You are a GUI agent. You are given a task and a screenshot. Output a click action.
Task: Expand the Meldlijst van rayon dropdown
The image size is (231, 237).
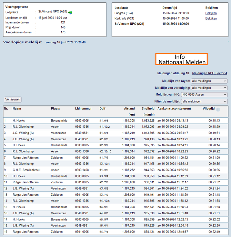pos(209,81)
